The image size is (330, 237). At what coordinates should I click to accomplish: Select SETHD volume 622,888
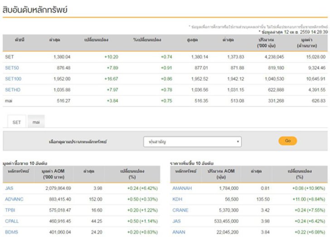pos(276,90)
